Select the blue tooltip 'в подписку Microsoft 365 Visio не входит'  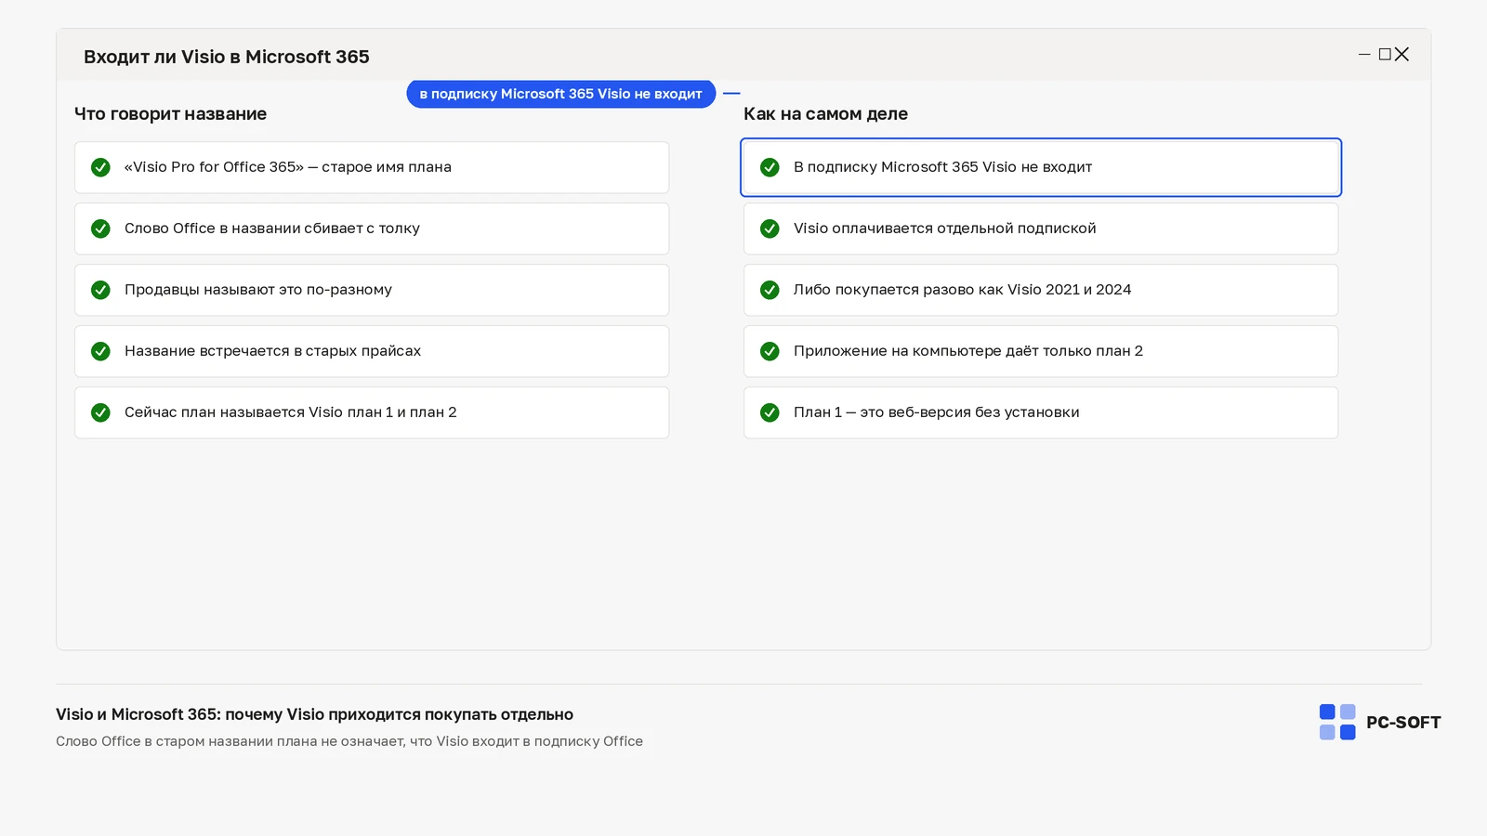tap(561, 94)
